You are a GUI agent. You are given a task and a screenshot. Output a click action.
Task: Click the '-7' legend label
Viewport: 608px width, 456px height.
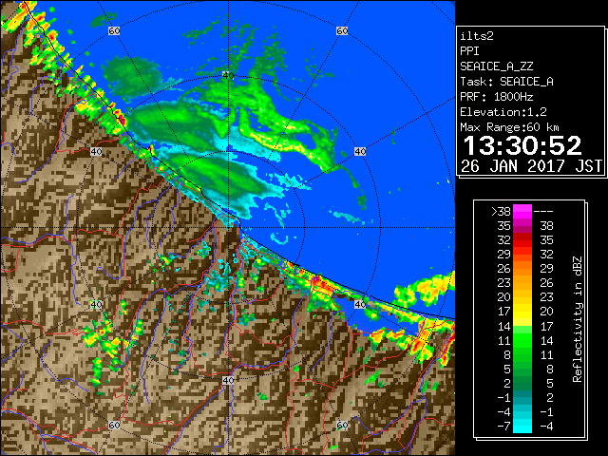click(x=503, y=427)
